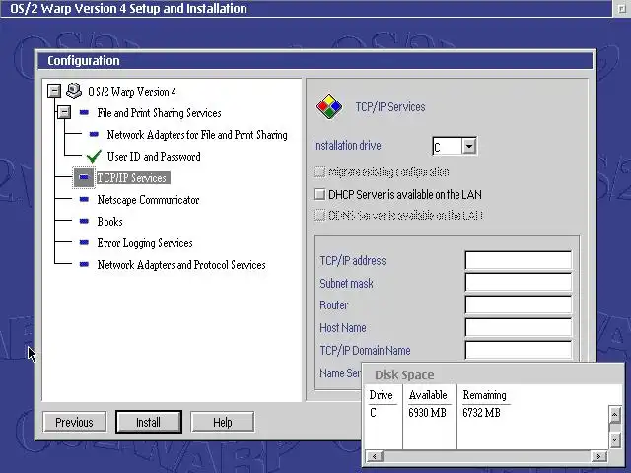Select the User ID and Password item
The image size is (631, 473).
point(154,157)
